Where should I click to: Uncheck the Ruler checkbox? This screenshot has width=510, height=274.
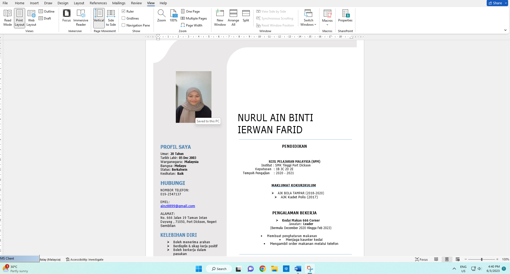[x=124, y=11]
